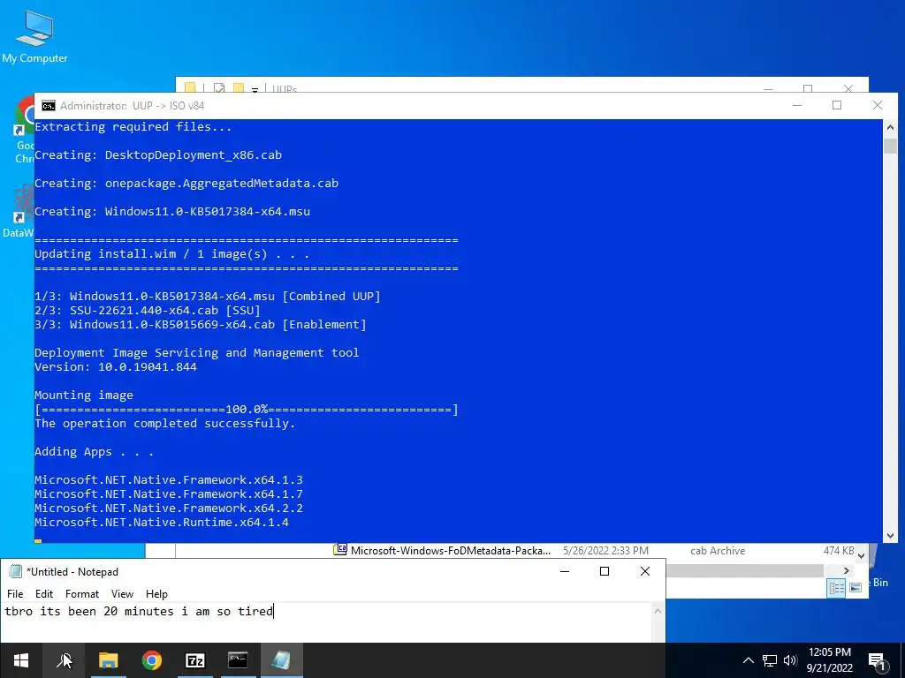This screenshot has height=678, width=905.
Task: Click the '5/26/2022 2:33 PM' date cell
Action: 605,551
